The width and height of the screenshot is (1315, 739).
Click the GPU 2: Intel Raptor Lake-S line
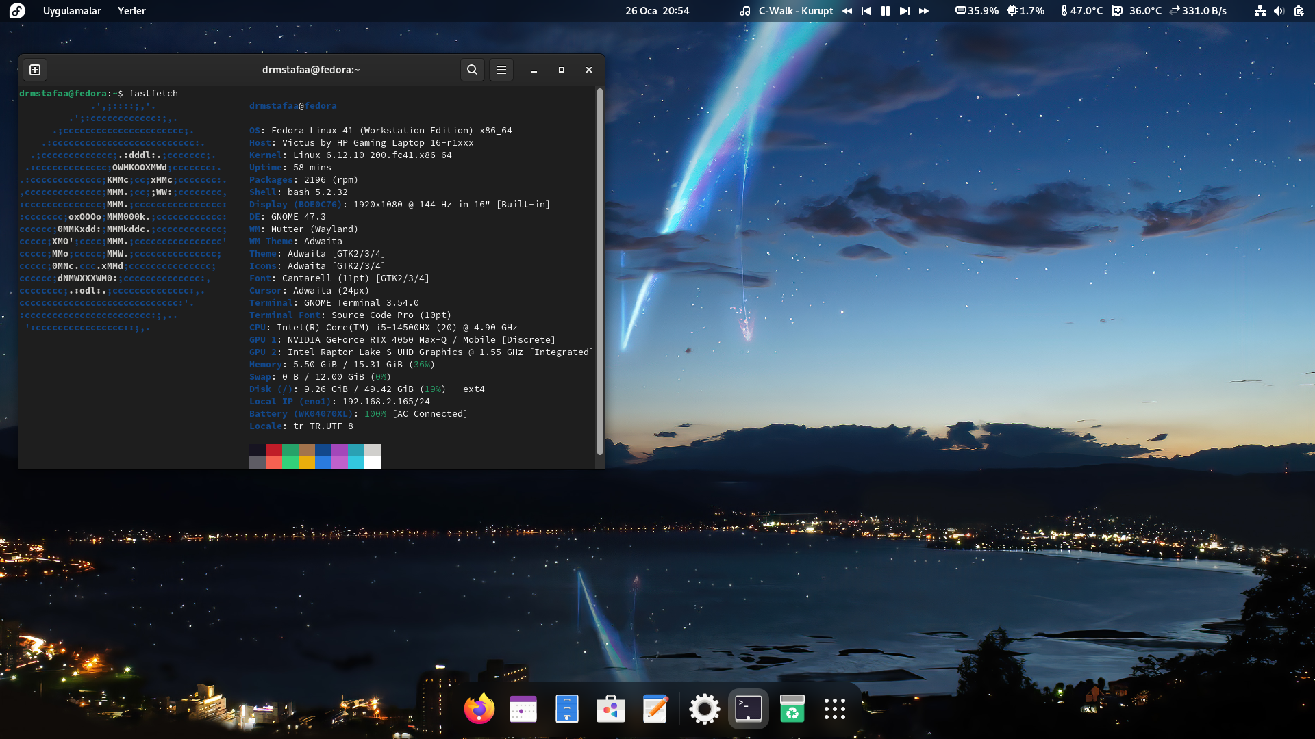pyautogui.click(x=422, y=352)
